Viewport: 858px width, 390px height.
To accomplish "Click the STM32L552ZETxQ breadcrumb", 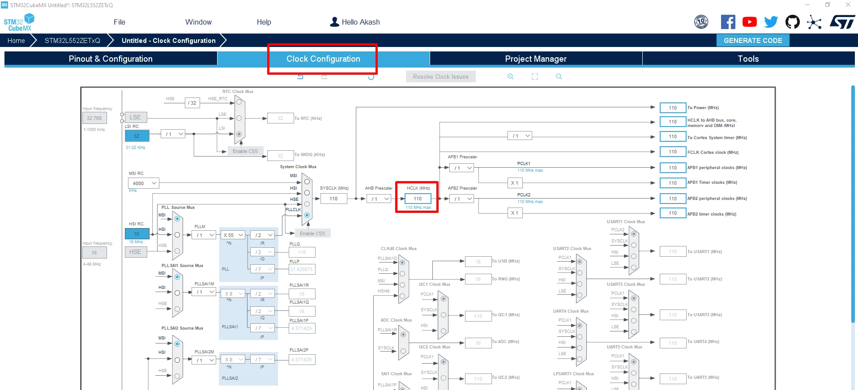I will click(x=73, y=40).
